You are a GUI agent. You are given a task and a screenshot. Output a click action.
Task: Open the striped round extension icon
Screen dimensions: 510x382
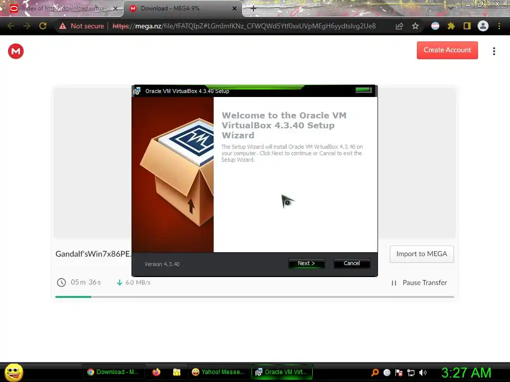(x=435, y=26)
